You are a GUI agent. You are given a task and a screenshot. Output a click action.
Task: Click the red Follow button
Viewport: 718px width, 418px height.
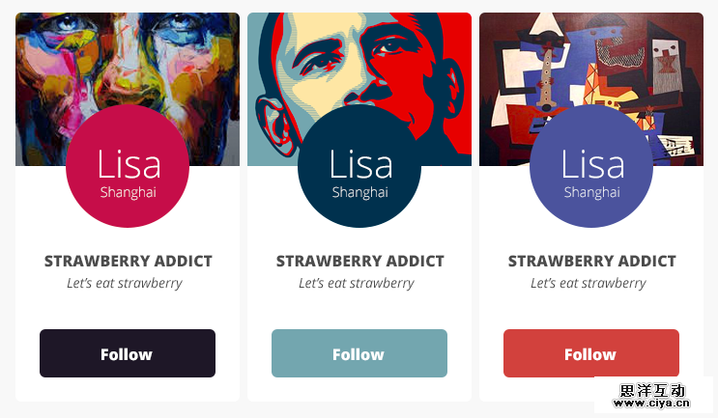(x=591, y=353)
